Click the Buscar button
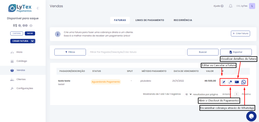 tap(203, 52)
